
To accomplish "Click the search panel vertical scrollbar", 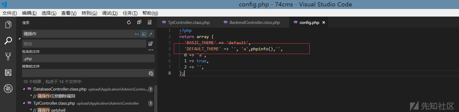I will pyautogui.click(x=155, y=98).
